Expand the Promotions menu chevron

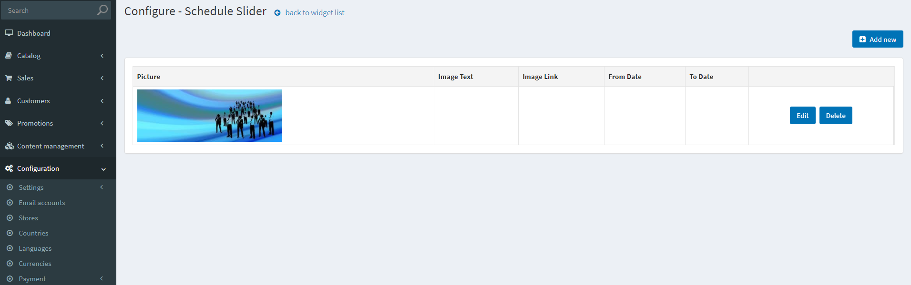pos(102,123)
